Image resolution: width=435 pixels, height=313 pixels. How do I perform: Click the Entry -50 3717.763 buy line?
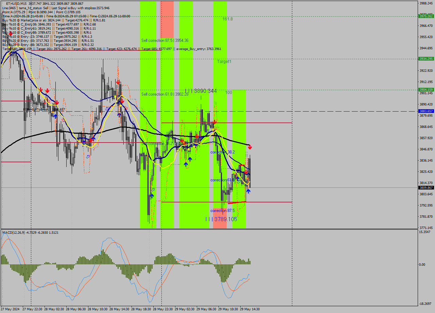tap(48, 40)
